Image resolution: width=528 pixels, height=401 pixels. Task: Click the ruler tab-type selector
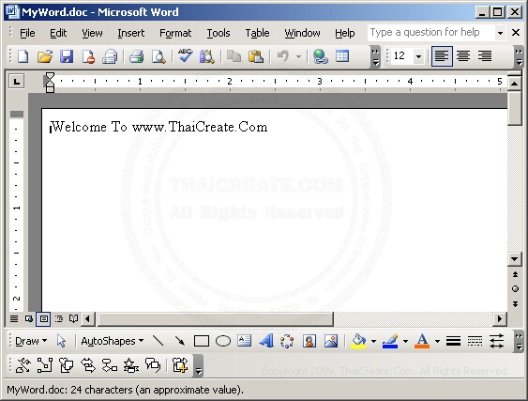point(17,82)
